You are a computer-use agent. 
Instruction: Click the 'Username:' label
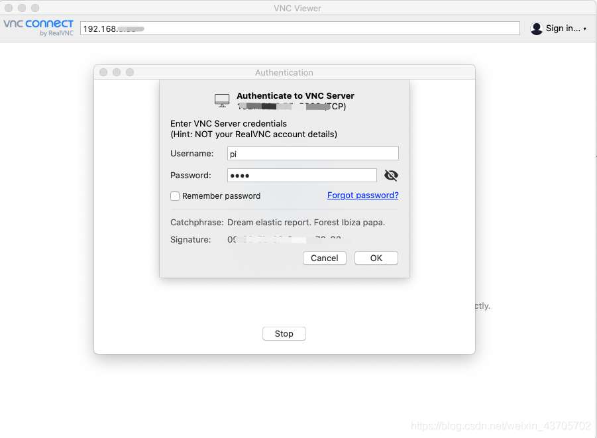click(x=192, y=154)
